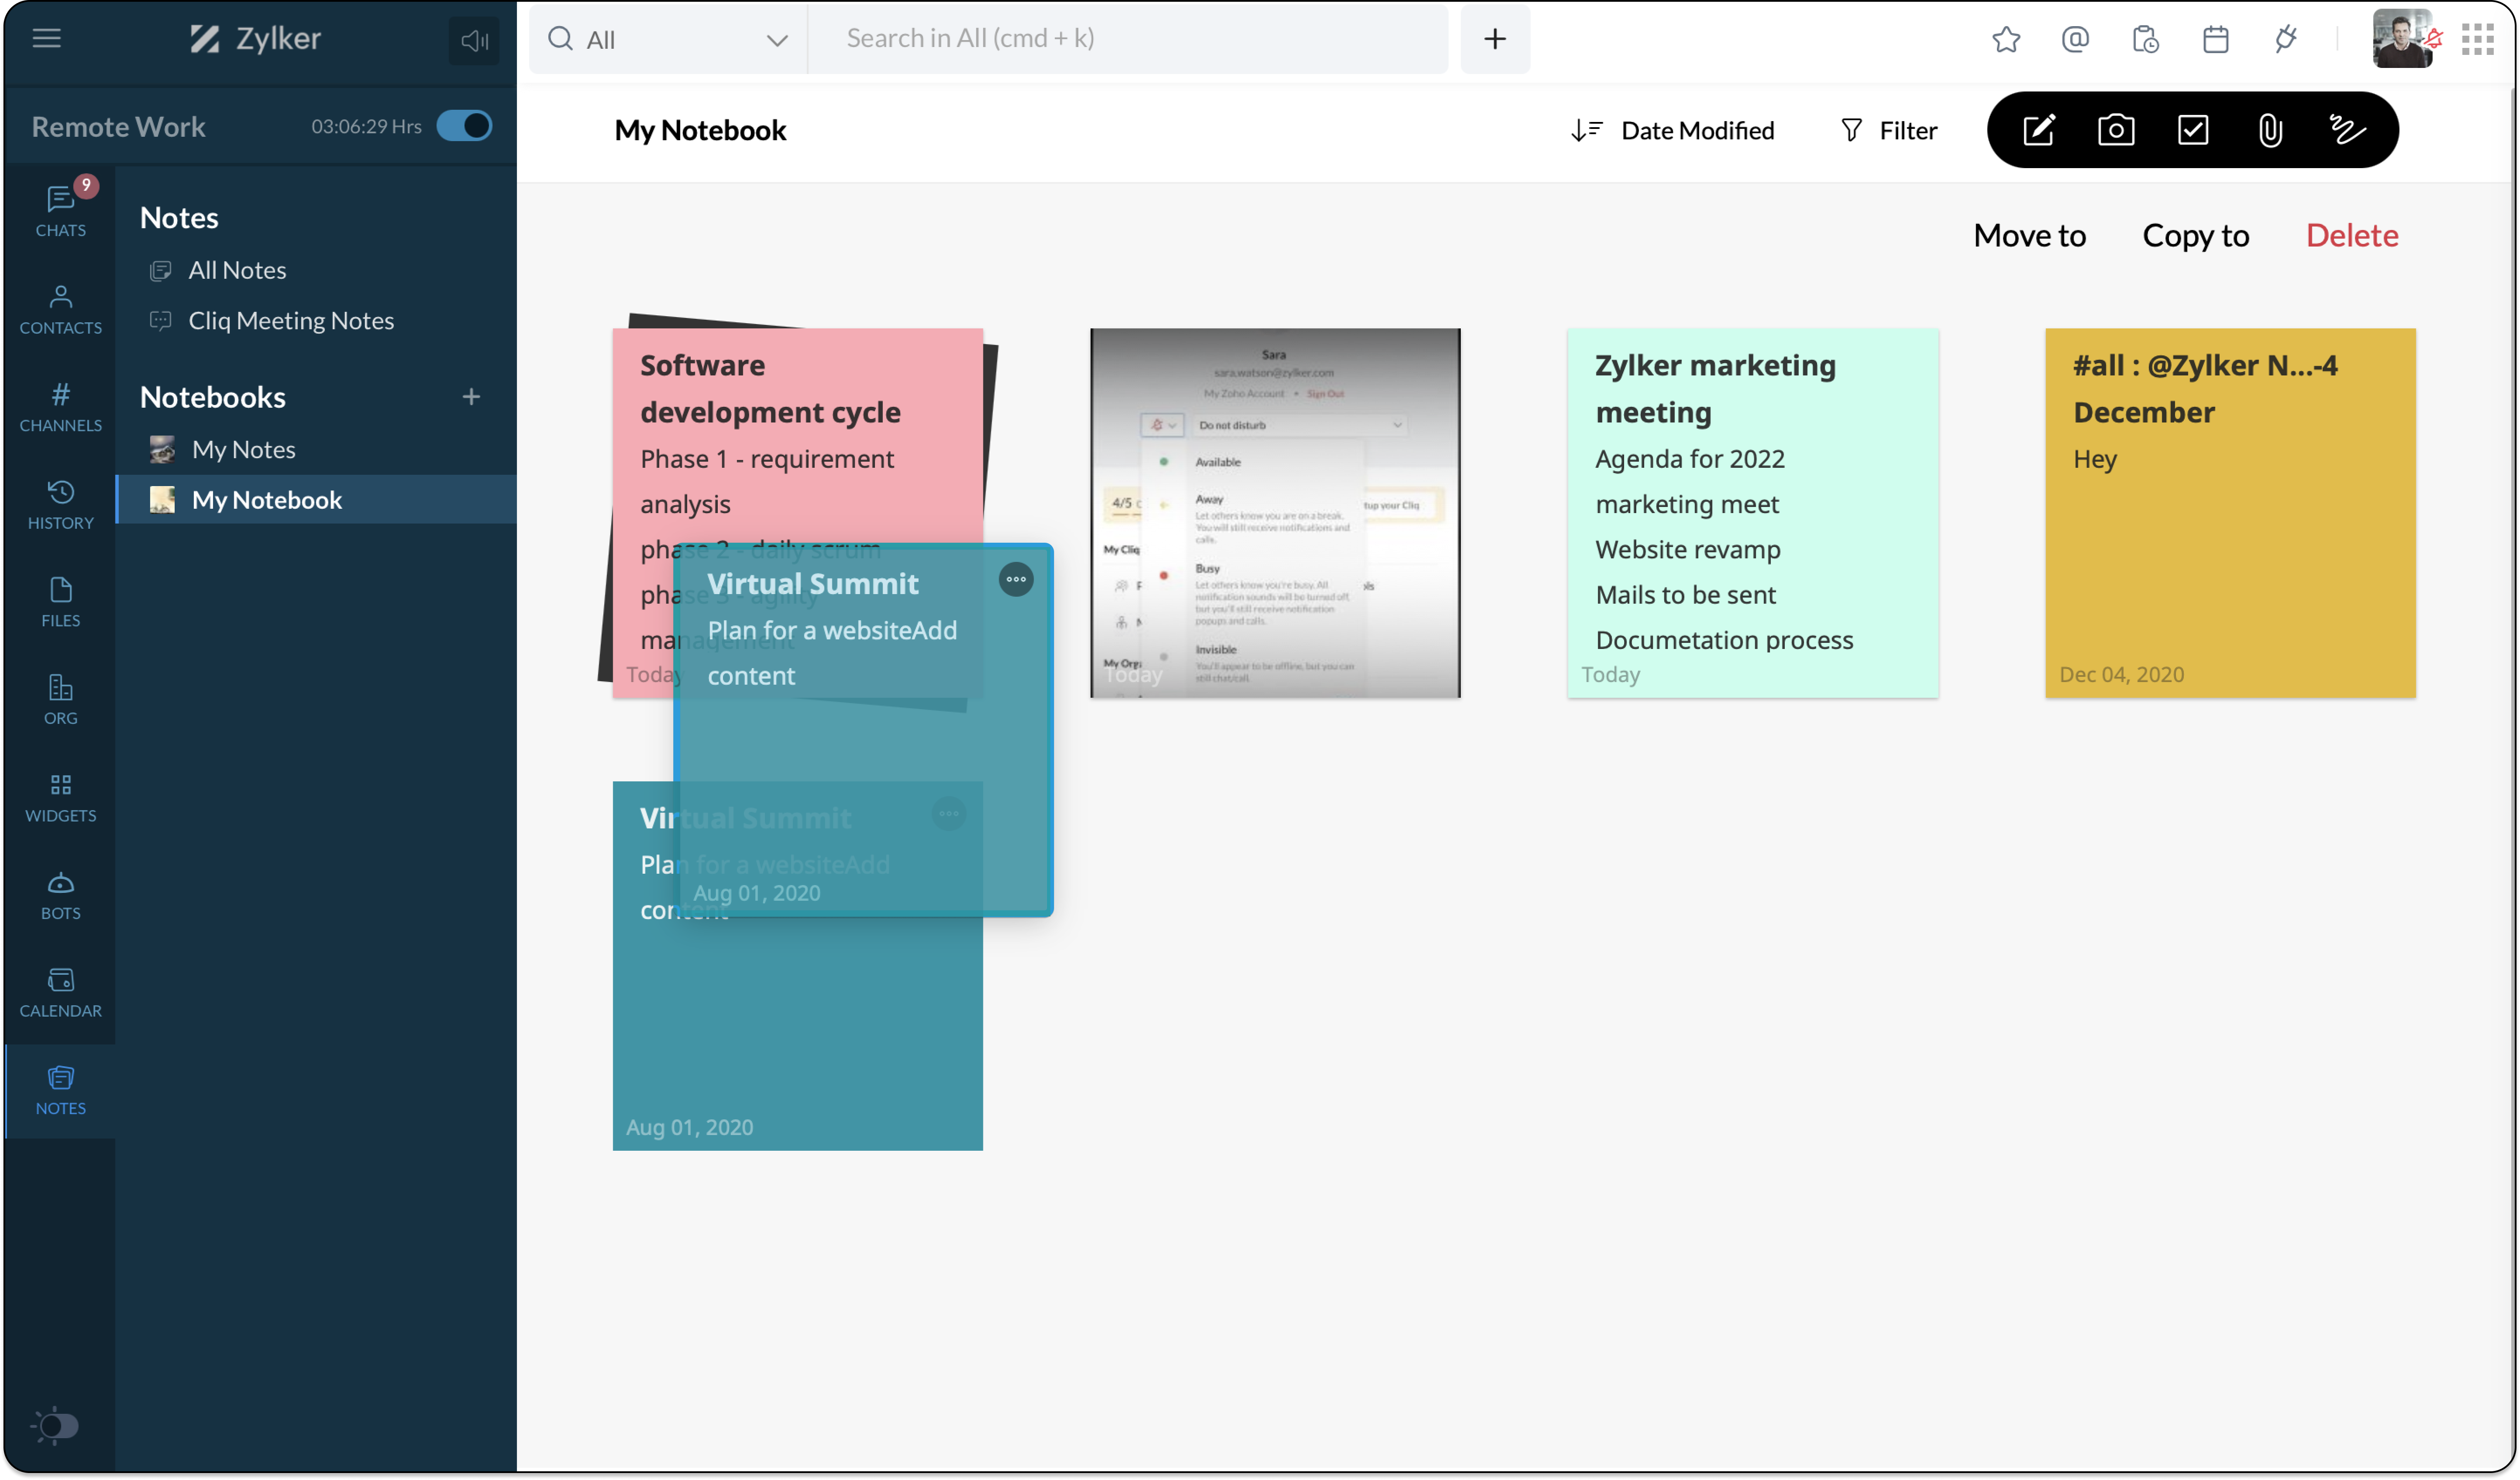Open starred messages icon
The height and width of the screenshot is (1480, 2520).
pos(2006,39)
